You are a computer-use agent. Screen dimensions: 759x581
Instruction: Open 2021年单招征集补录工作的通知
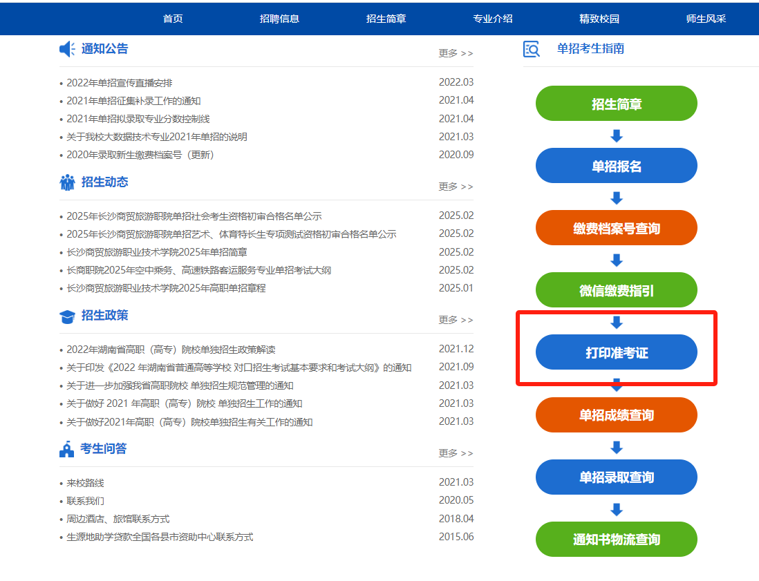click(133, 101)
